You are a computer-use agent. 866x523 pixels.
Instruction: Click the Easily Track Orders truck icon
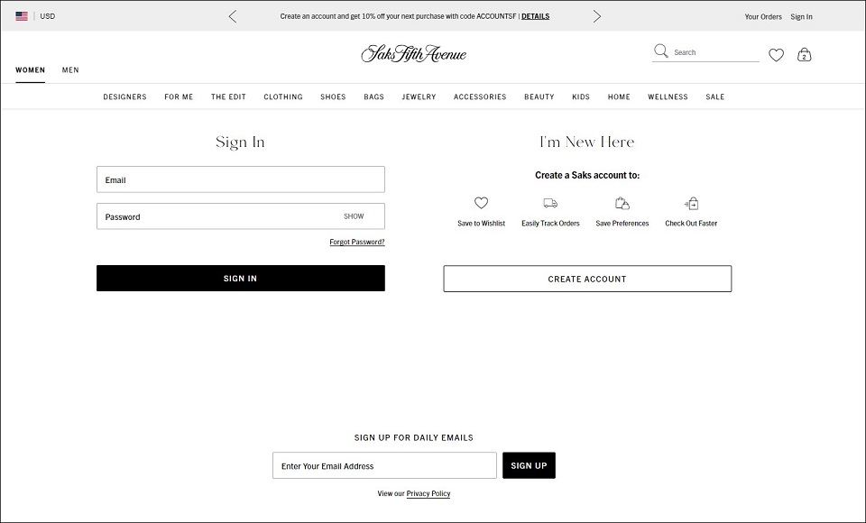coord(550,203)
